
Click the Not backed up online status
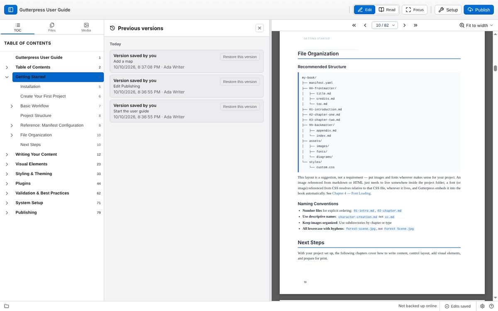417,306
